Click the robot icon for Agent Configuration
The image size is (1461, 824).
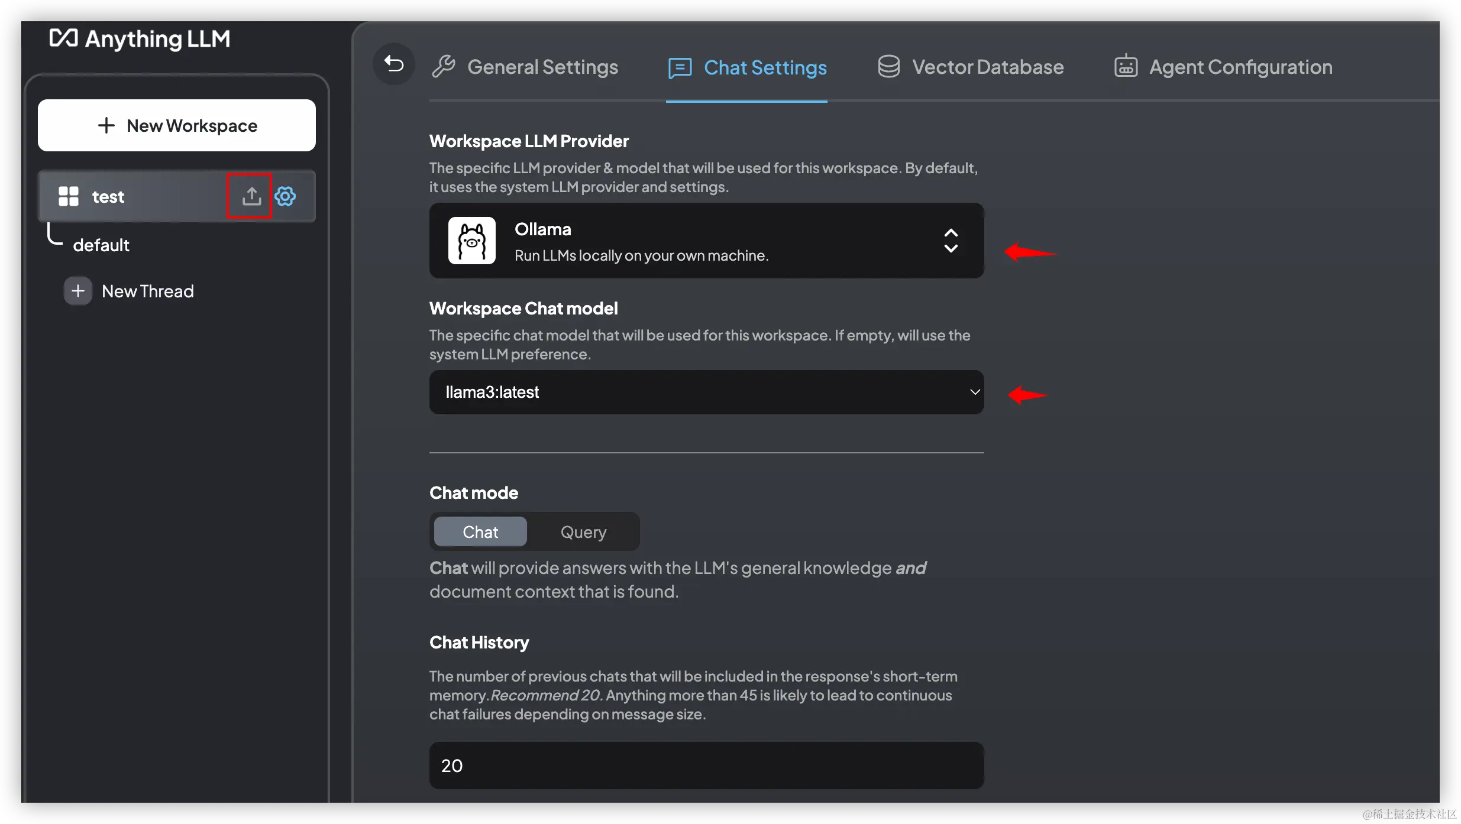[1126, 67]
